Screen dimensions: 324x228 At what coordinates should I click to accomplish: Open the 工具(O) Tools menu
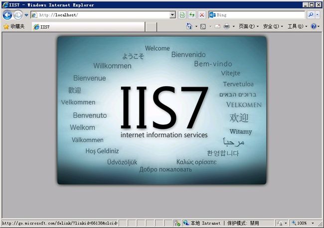(298, 26)
